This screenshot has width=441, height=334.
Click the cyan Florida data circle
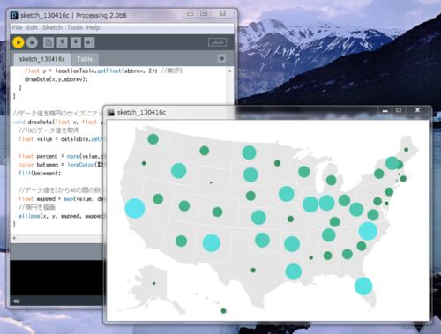(x=363, y=286)
